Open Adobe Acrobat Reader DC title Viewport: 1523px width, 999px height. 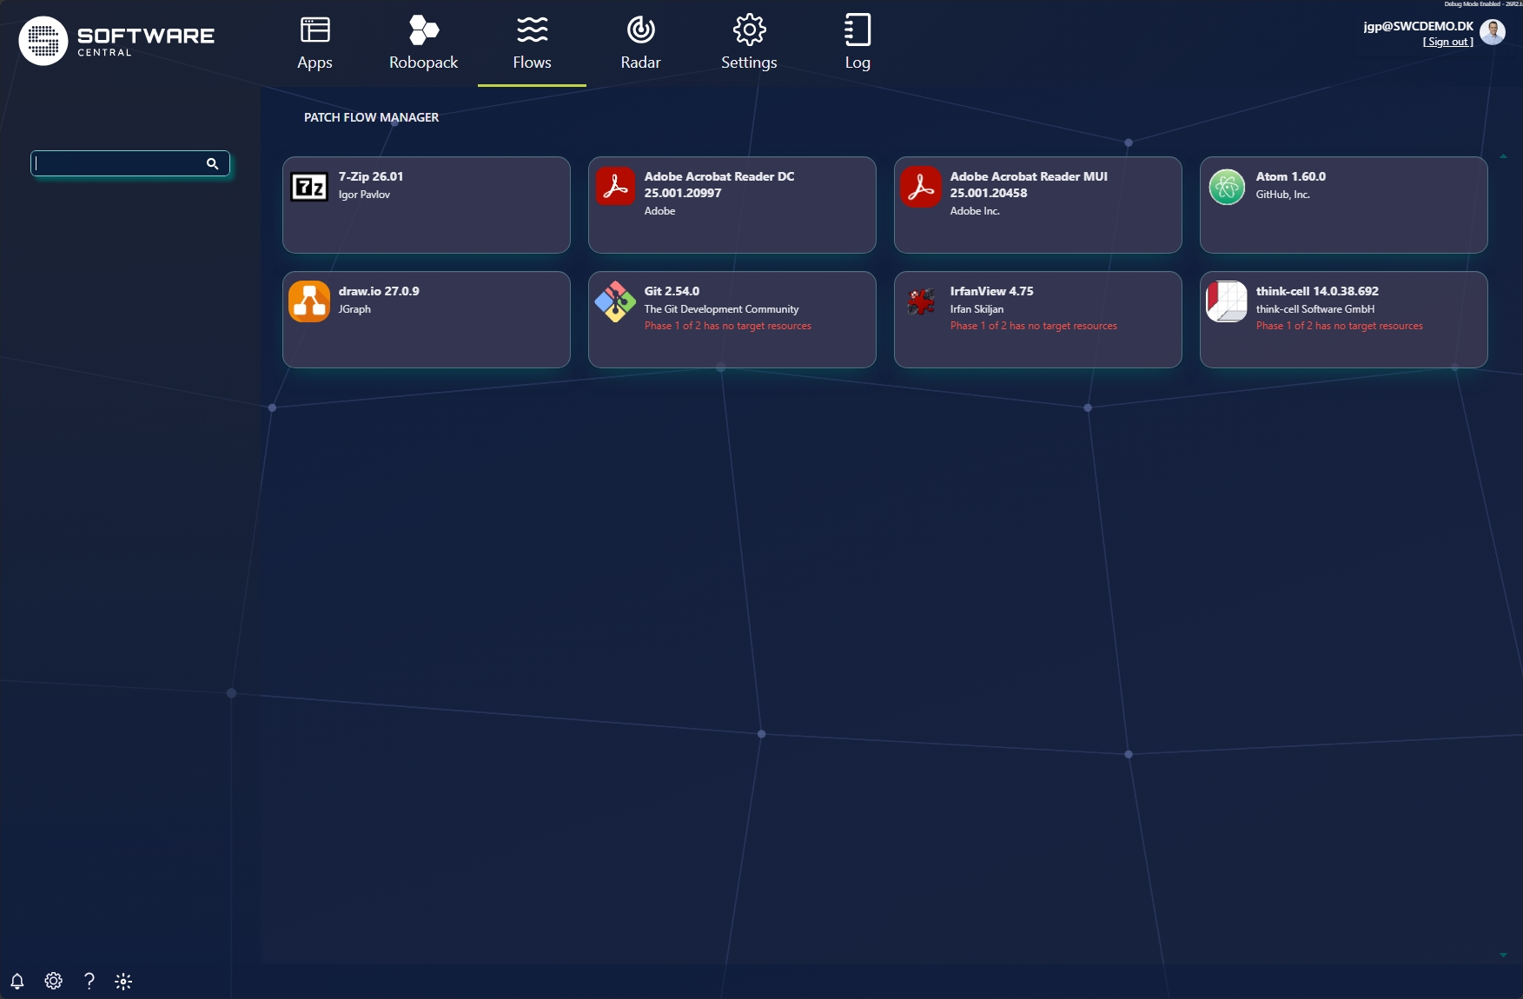(718, 184)
